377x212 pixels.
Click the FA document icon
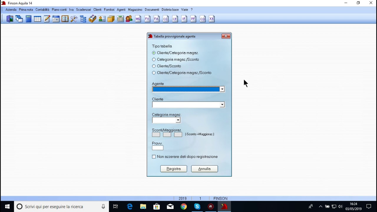pos(156,19)
